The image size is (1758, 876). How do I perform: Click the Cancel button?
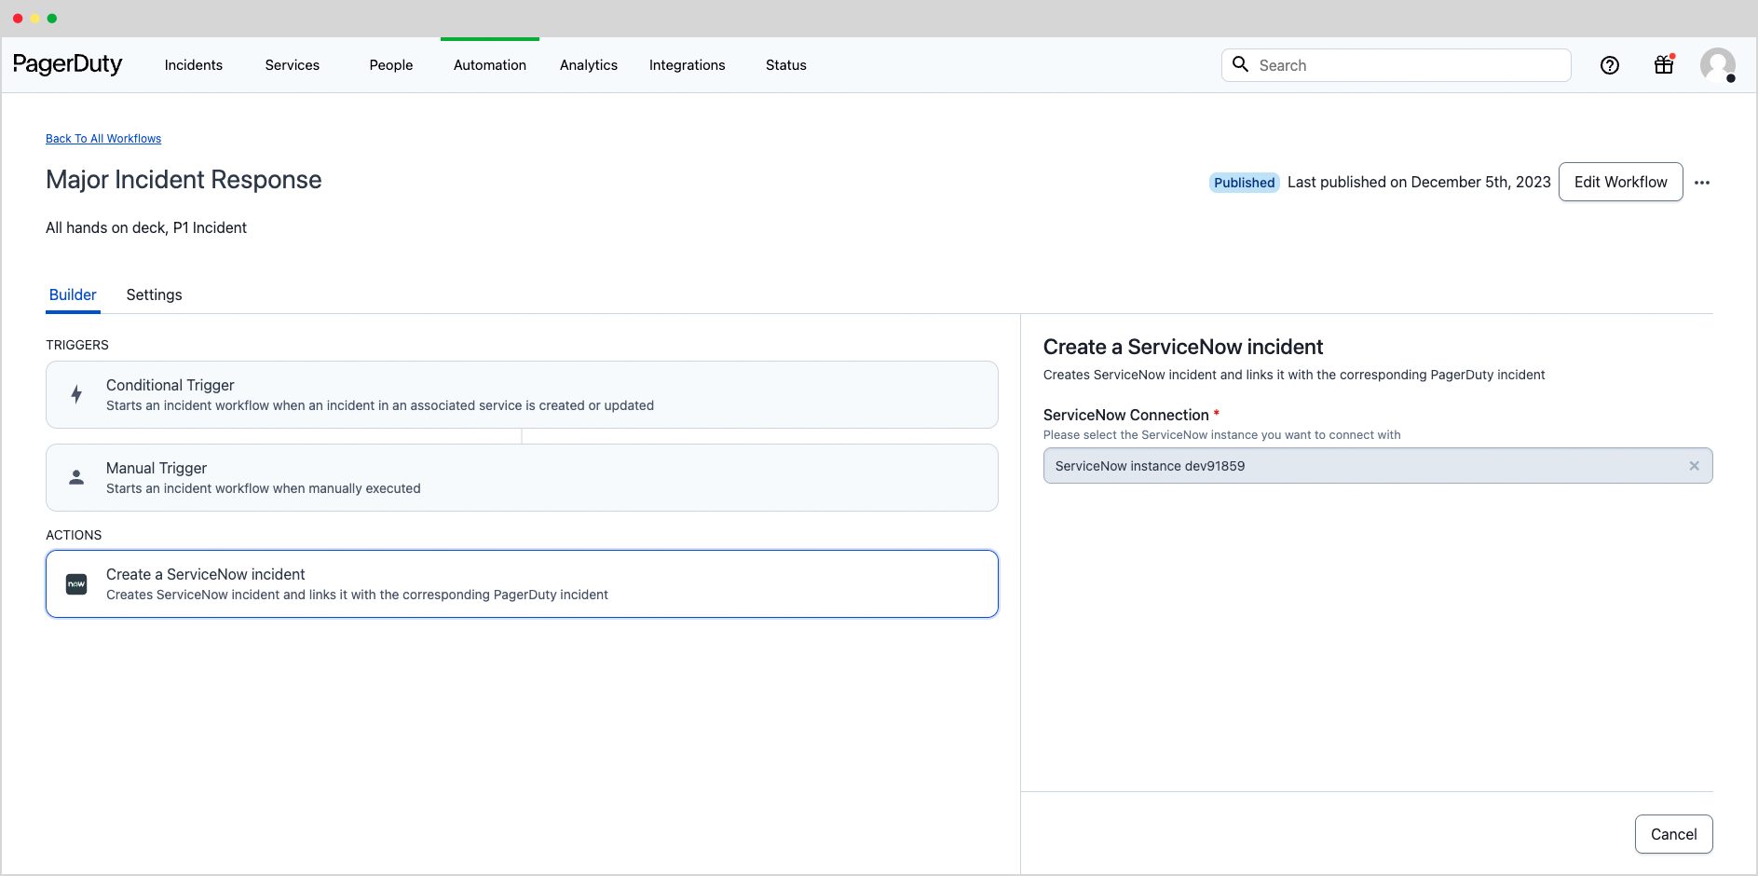(1673, 834)
